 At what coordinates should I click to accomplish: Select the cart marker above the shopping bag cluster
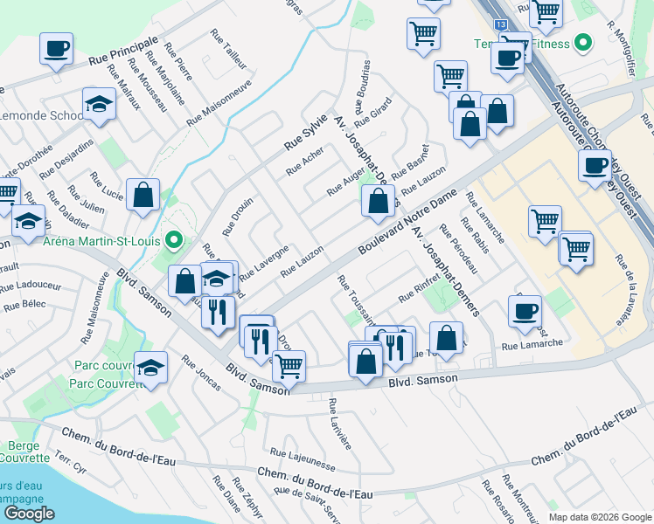click(450, 78)
